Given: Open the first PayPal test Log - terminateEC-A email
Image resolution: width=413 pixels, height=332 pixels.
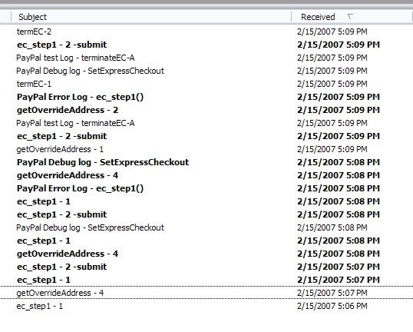Looking at the screenshot, I should pos(206,58).
